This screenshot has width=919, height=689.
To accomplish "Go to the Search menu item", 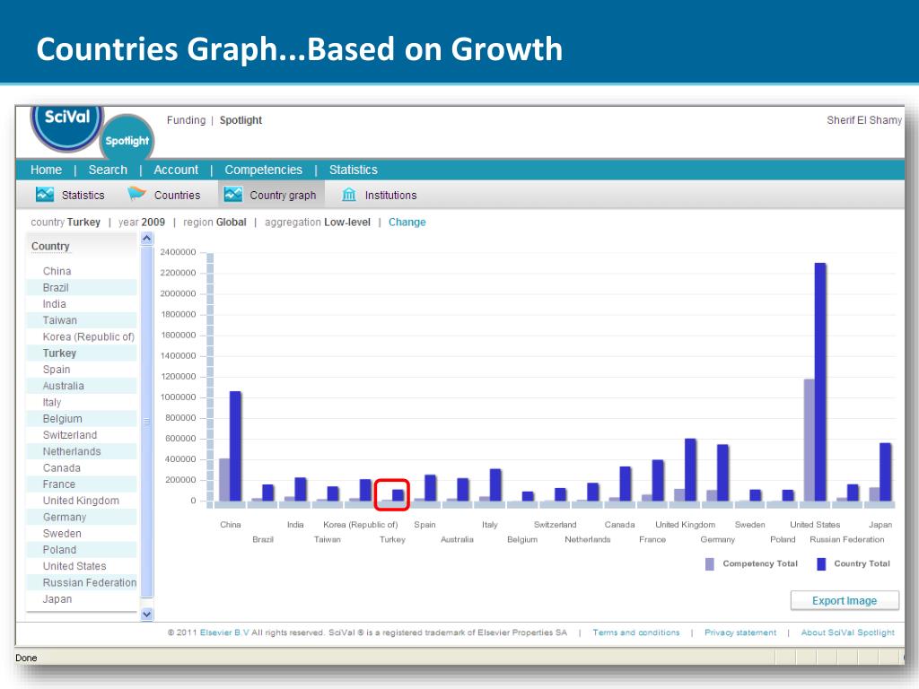I will click(x=108, y=170).
